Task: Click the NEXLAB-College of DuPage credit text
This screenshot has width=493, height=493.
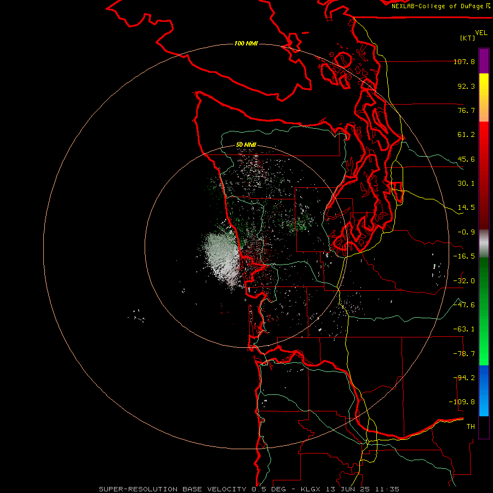Action: [x=440, y=6]
